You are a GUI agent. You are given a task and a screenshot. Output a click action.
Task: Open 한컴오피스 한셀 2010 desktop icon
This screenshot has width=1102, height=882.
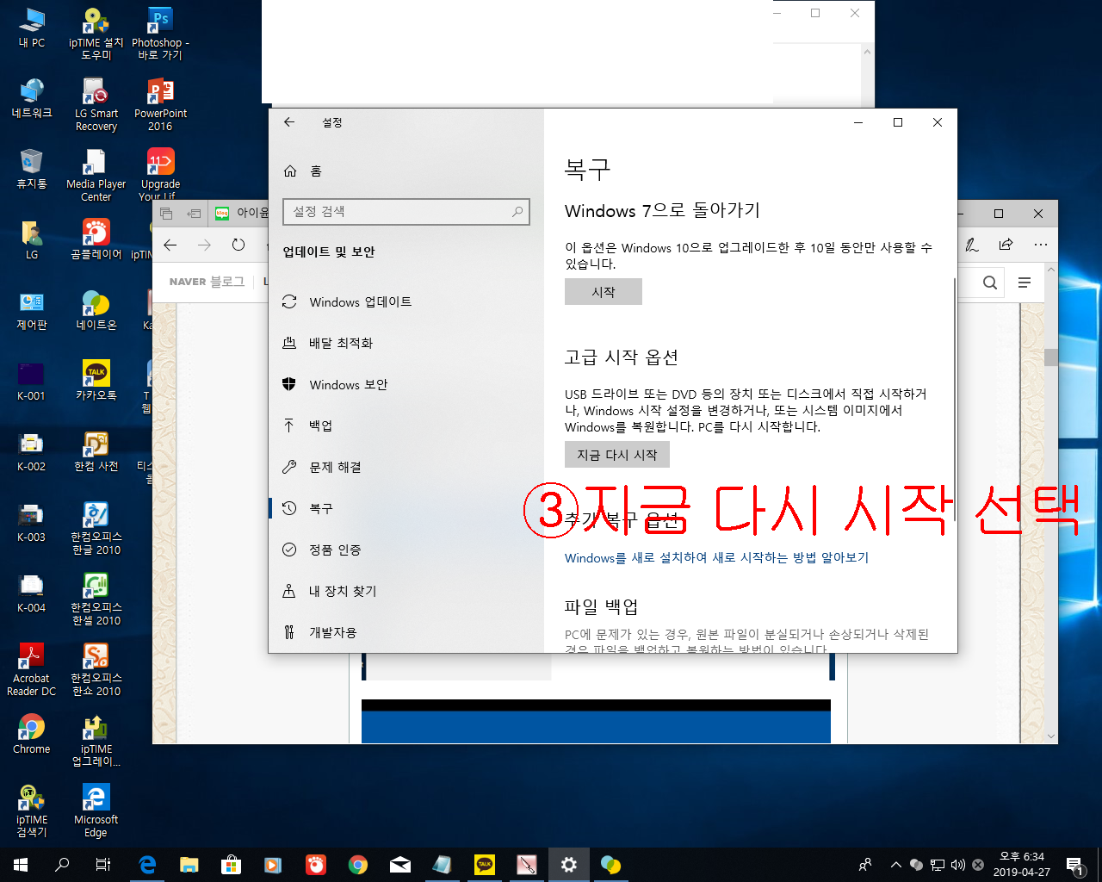pos(96,599)
